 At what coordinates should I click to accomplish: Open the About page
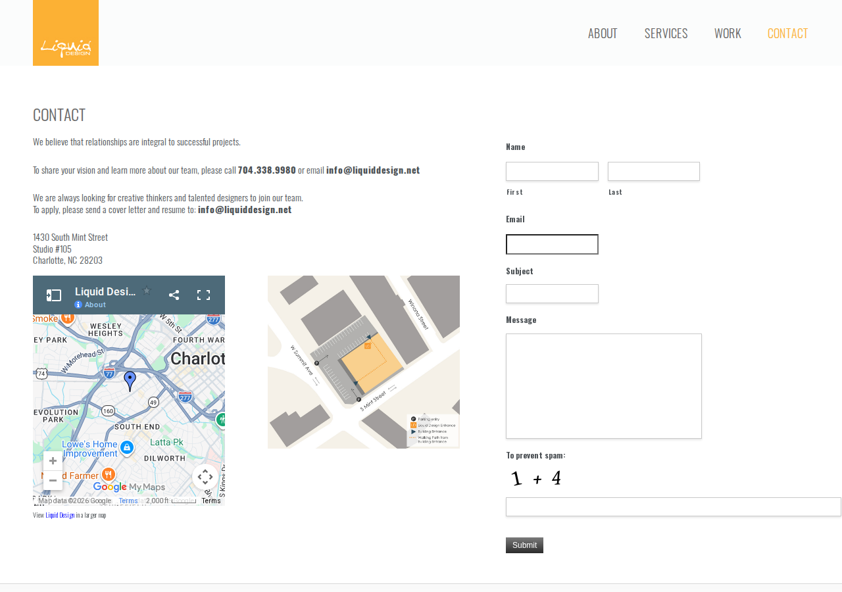point(603,33)
